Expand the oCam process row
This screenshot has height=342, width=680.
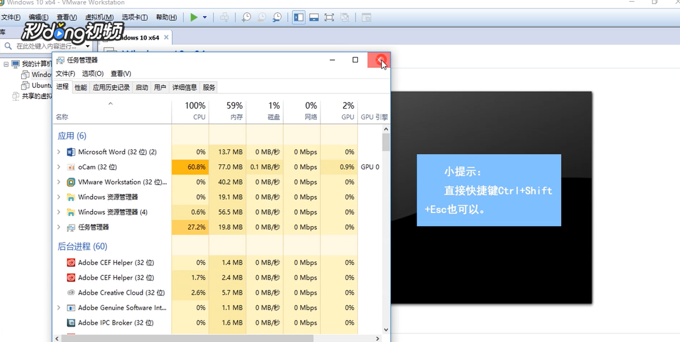point(59,167)
